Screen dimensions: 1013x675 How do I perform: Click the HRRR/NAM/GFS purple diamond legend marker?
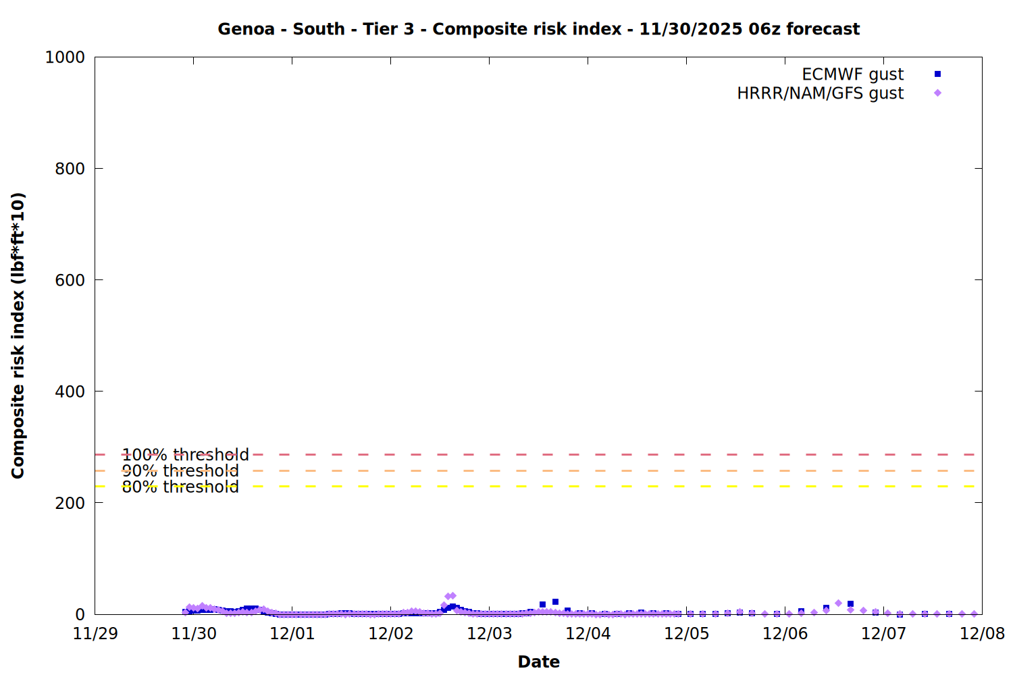click(937, 93)
